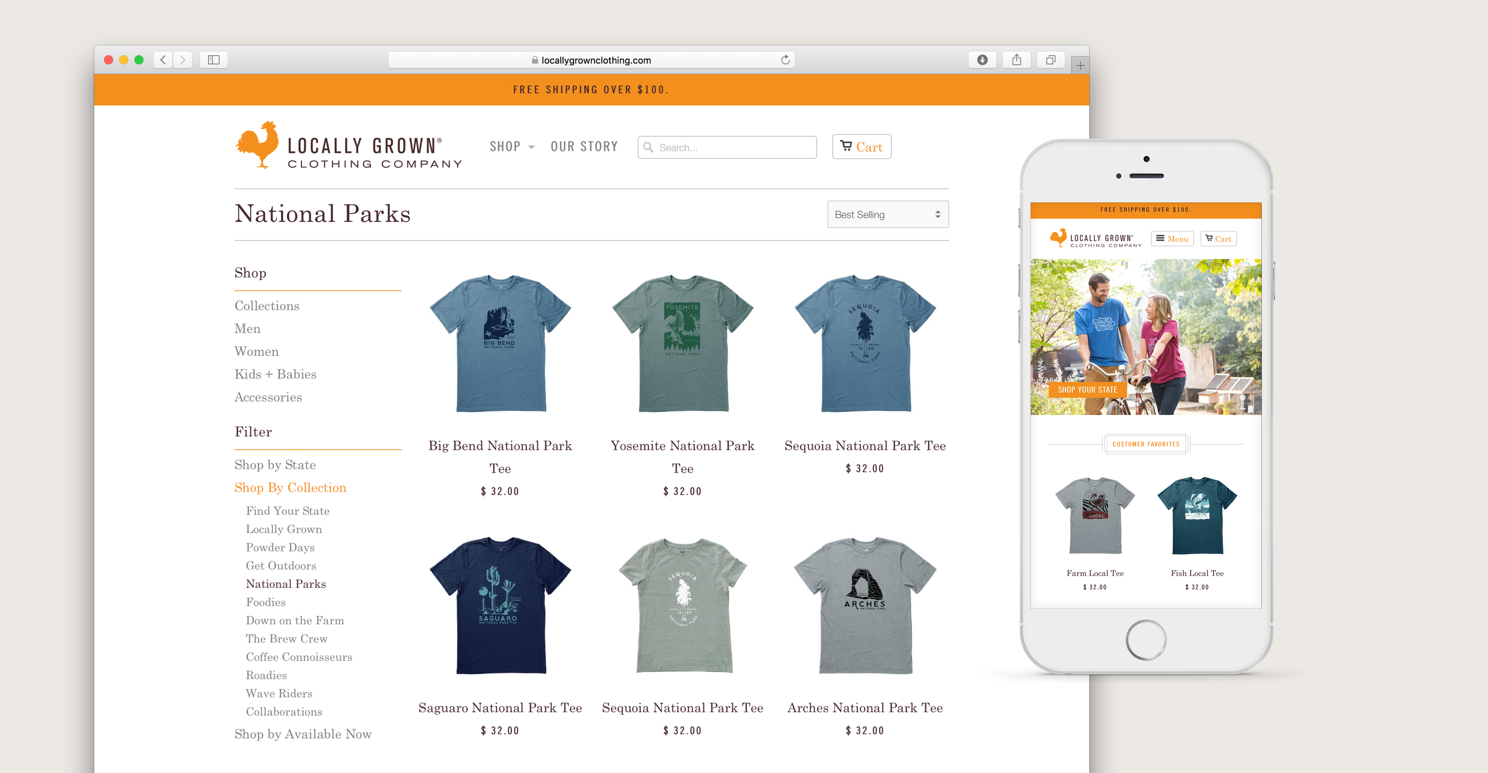Click the desktop Cart button
The image size is (1488, 773).
tap(861, 147)
